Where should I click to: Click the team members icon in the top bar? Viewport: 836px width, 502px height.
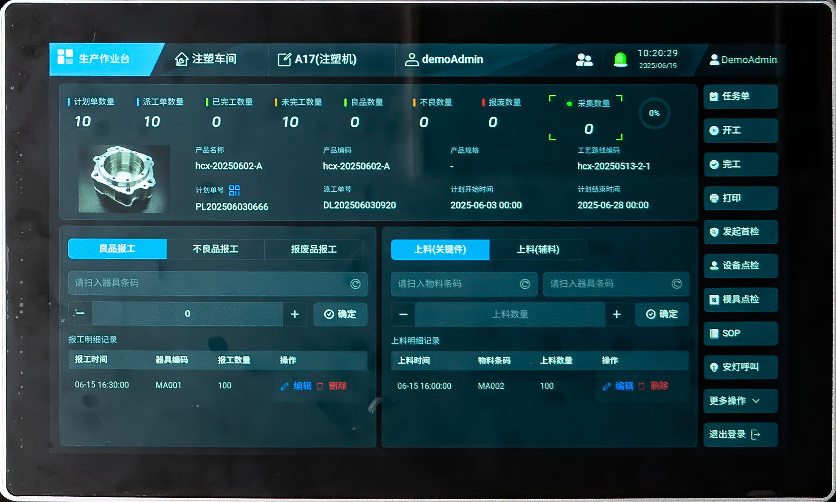[x=584, y=60]
